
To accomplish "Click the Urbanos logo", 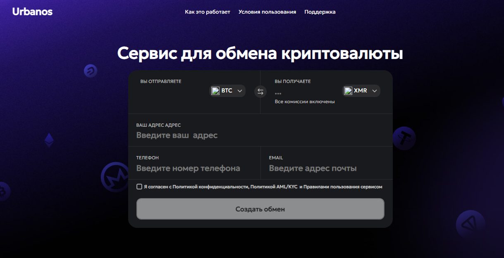I will (32, 12).
